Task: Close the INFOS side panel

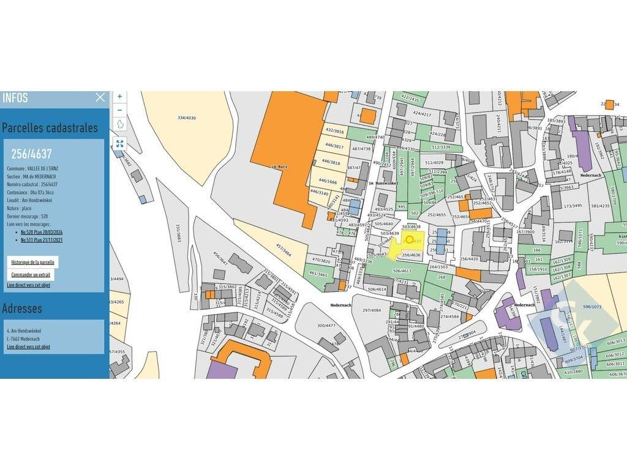Action: pyautogui.click(x=100, y=97)
